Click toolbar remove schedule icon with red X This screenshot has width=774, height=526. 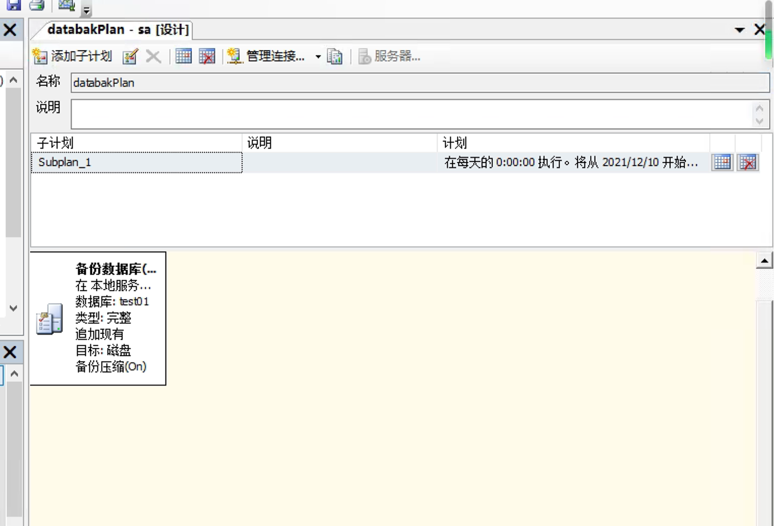[x=207, y=56]
